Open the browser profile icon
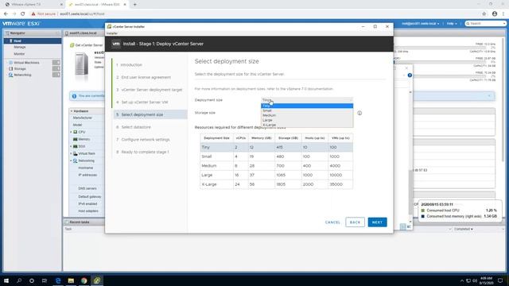This screenshot has height=286, width=509. tap(495, 14)
